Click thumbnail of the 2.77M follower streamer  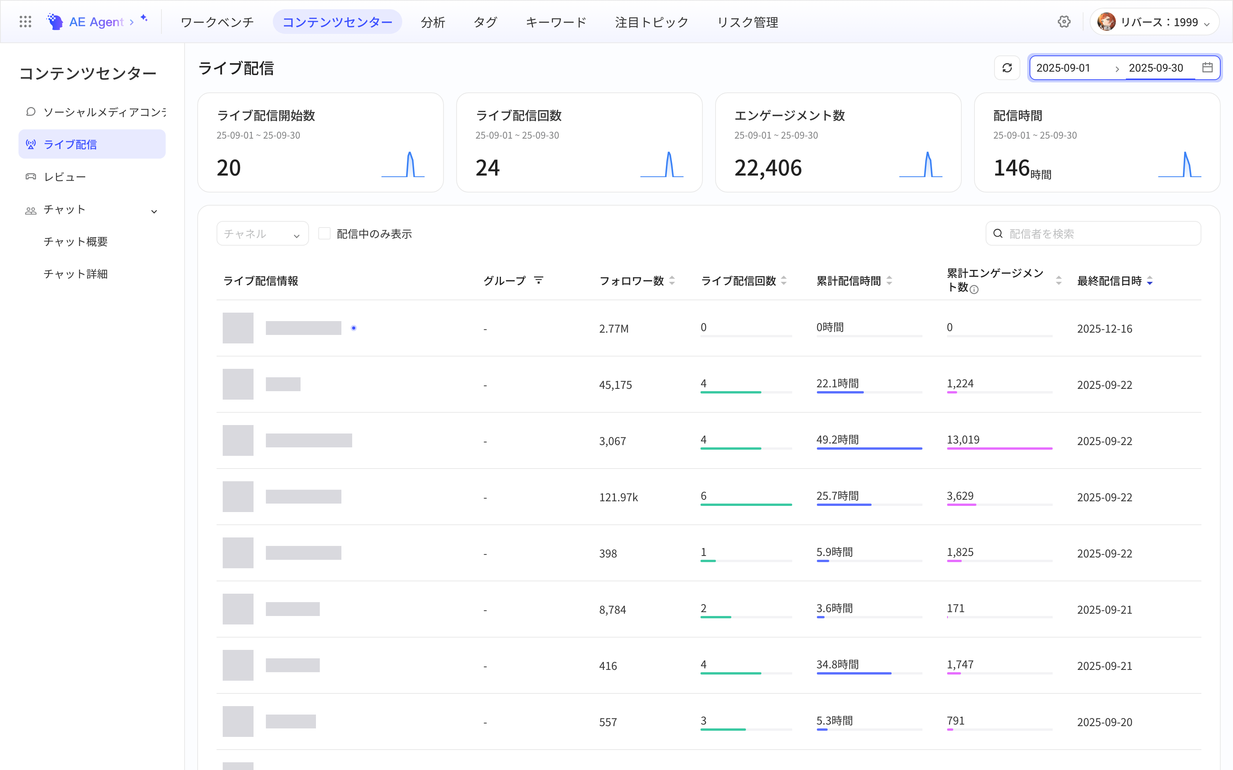click(238, 328)
